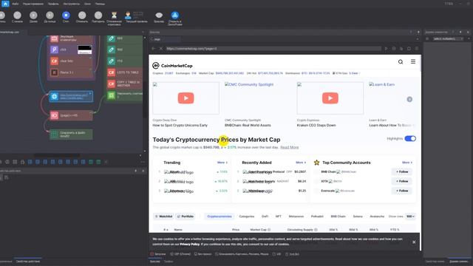Play the Crypto Deep Dive video thumbnail
This screenshot has height=266, width=473.
click(186, 98)
